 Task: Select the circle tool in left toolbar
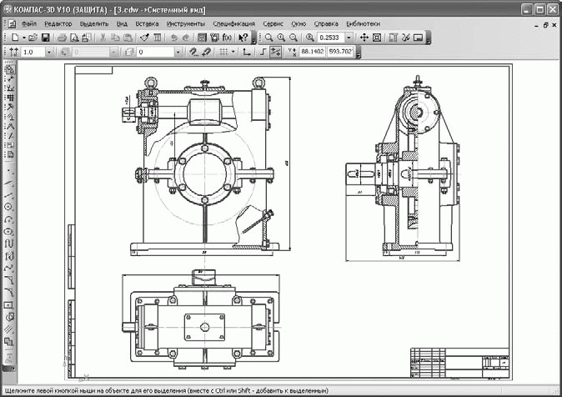8,207
